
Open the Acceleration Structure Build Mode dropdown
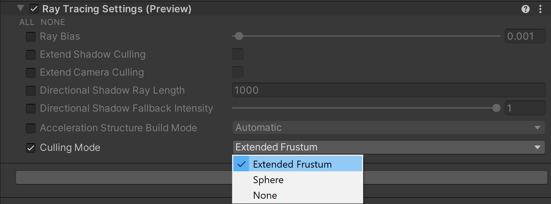[388, 128]
